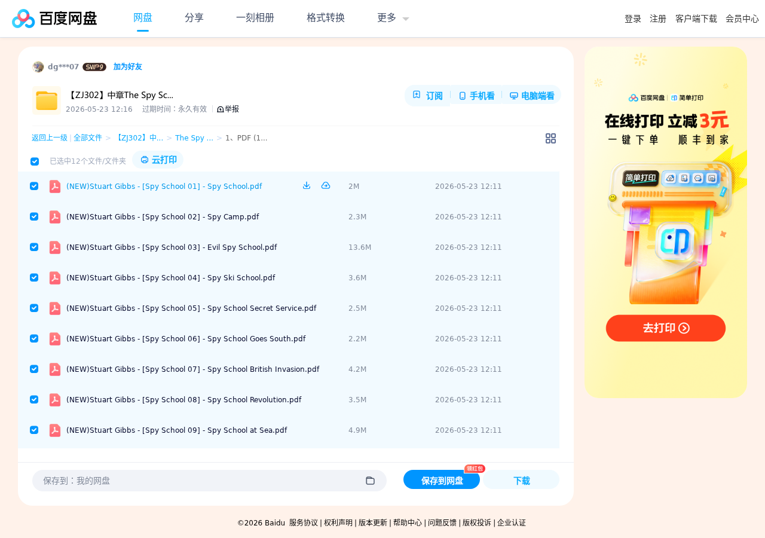Image resolution: width=765 pixels, height=538 pixels.
Task: Click 保存到网盘 button
Action: (x=442, y=480)
